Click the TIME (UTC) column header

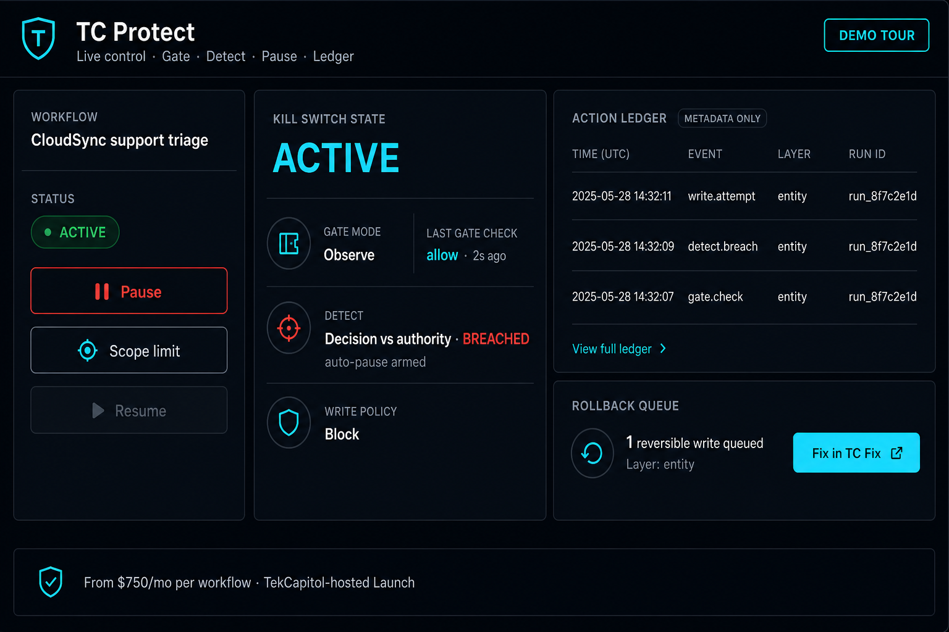pyautogui.click(x=601, y=154)
